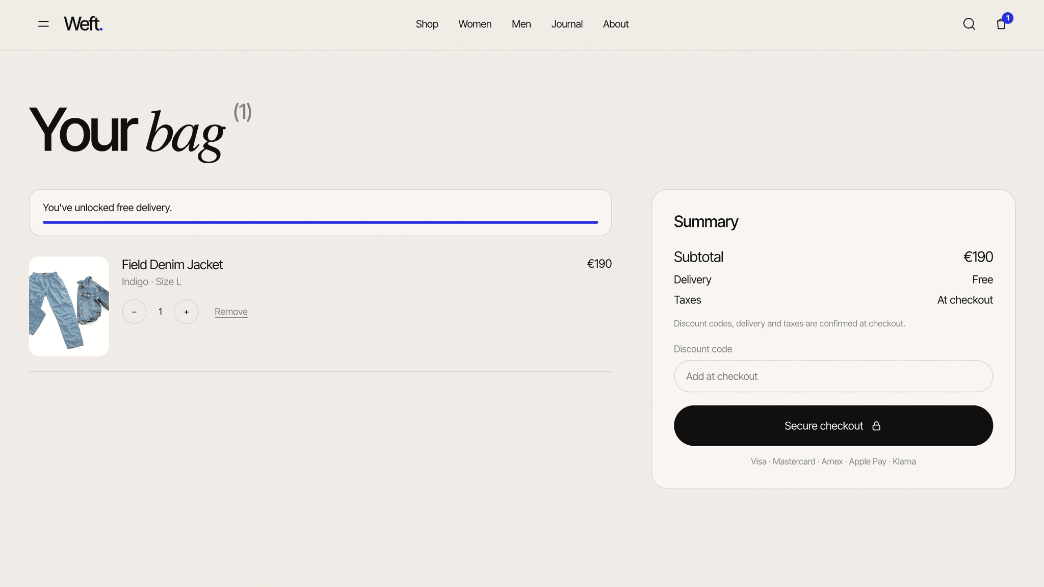Click the Weft logo
1044x587 pixels.
[x=83, y=24]
